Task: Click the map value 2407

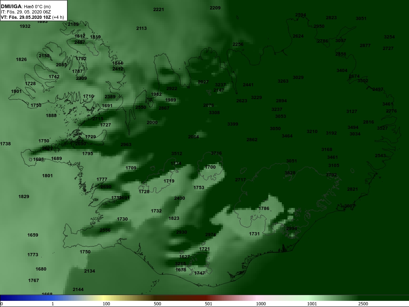Action: point(80,42)
